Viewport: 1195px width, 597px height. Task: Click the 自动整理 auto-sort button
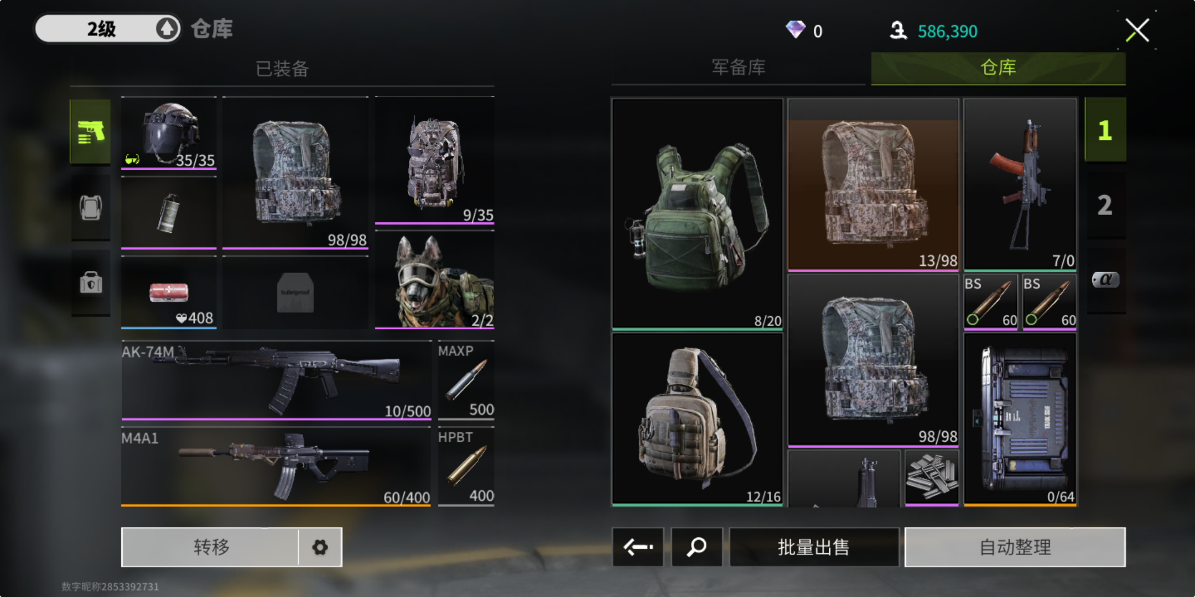click(x=1015, y=547)
